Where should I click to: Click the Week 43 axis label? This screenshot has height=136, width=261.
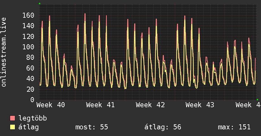click(200, 105)
